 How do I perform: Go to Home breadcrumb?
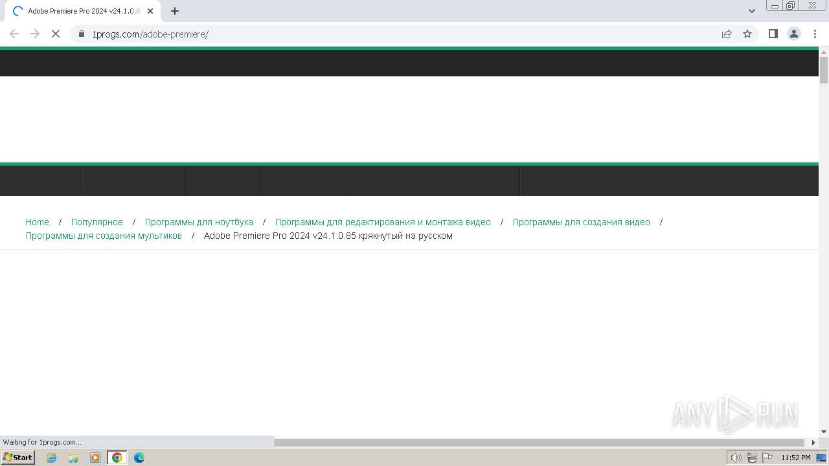pos(38,222)
